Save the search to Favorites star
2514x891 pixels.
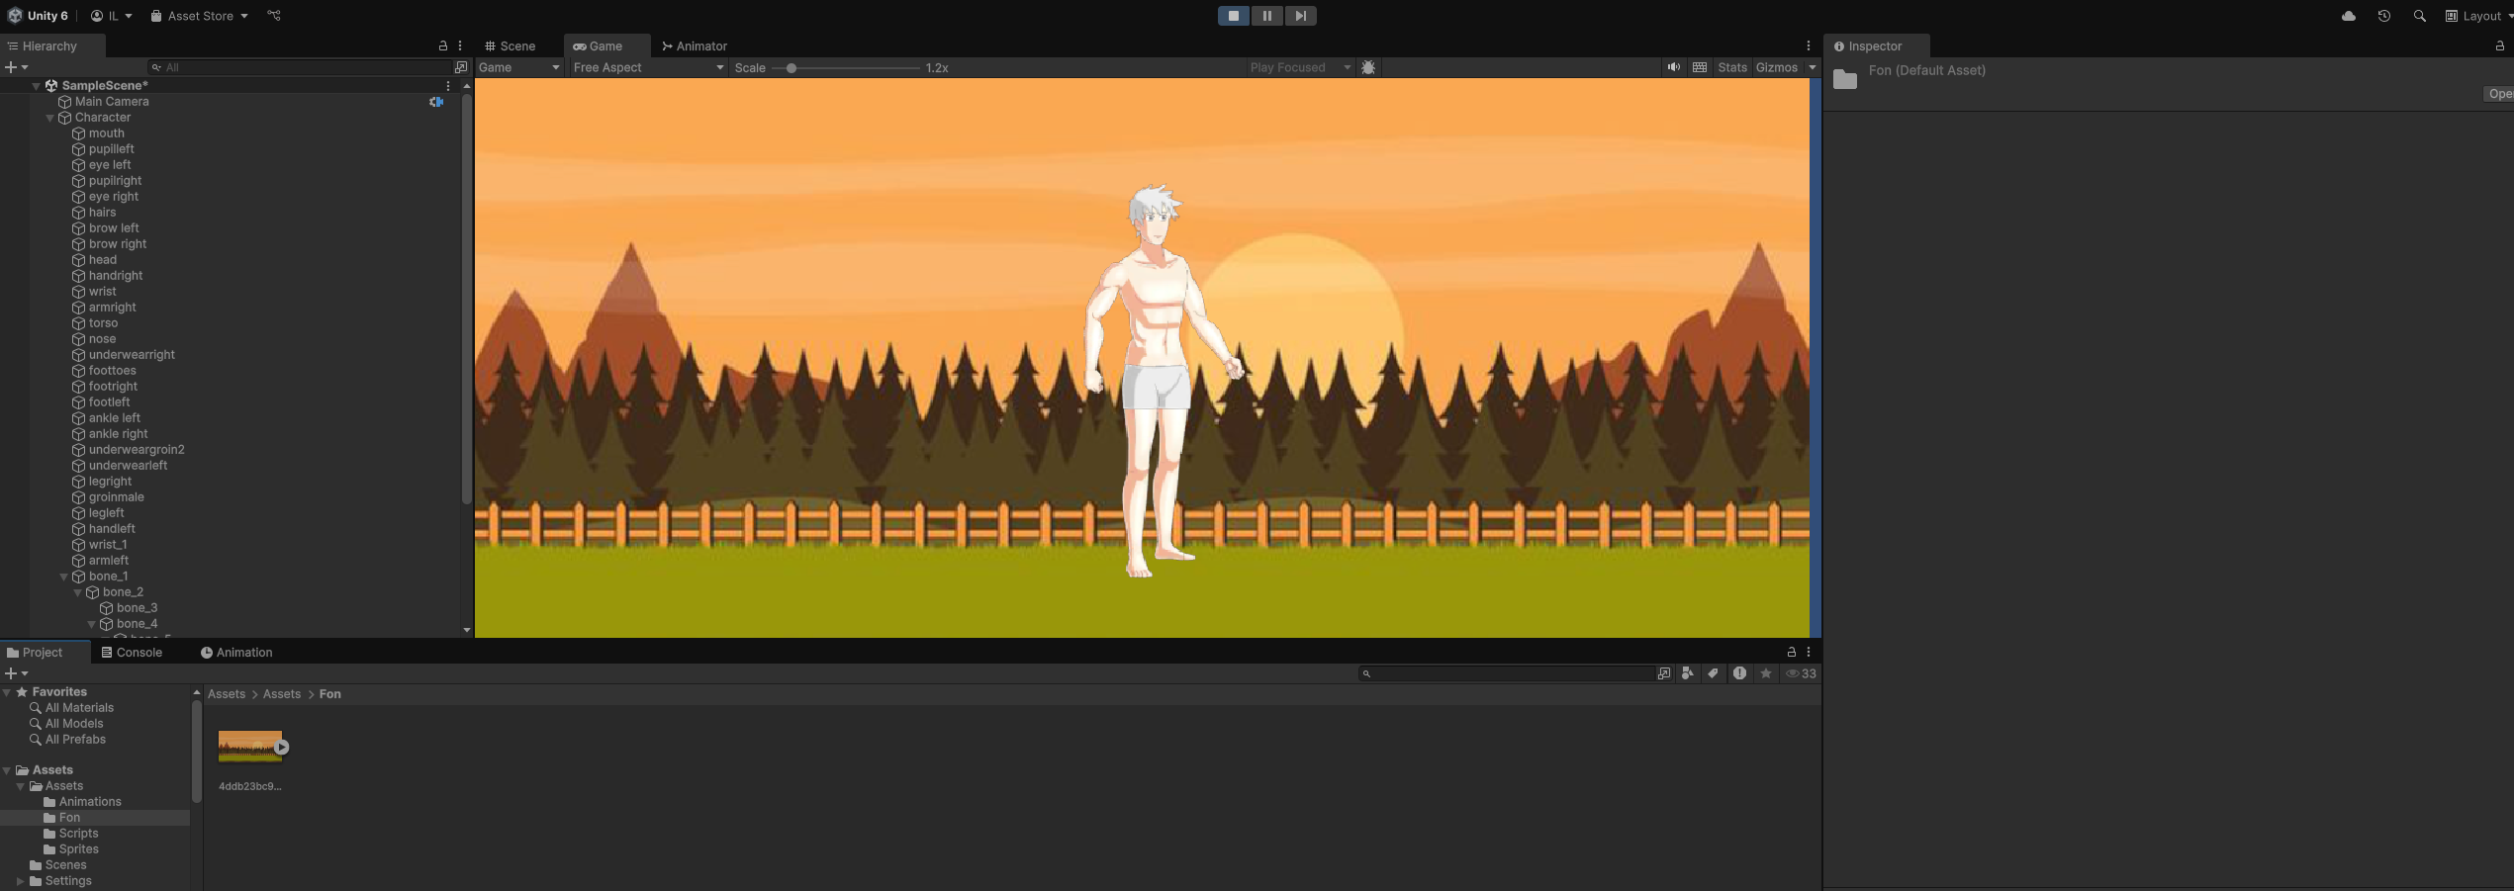1765,673
